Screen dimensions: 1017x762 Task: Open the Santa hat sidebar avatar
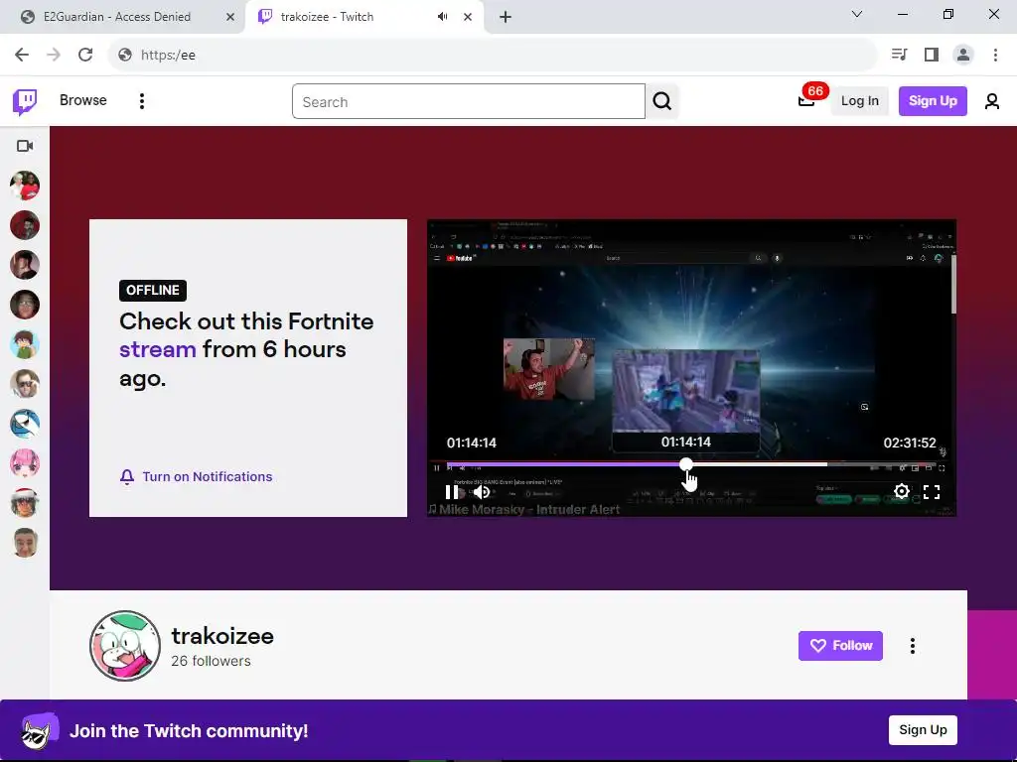pyautogui.click(x=25, y=503)
